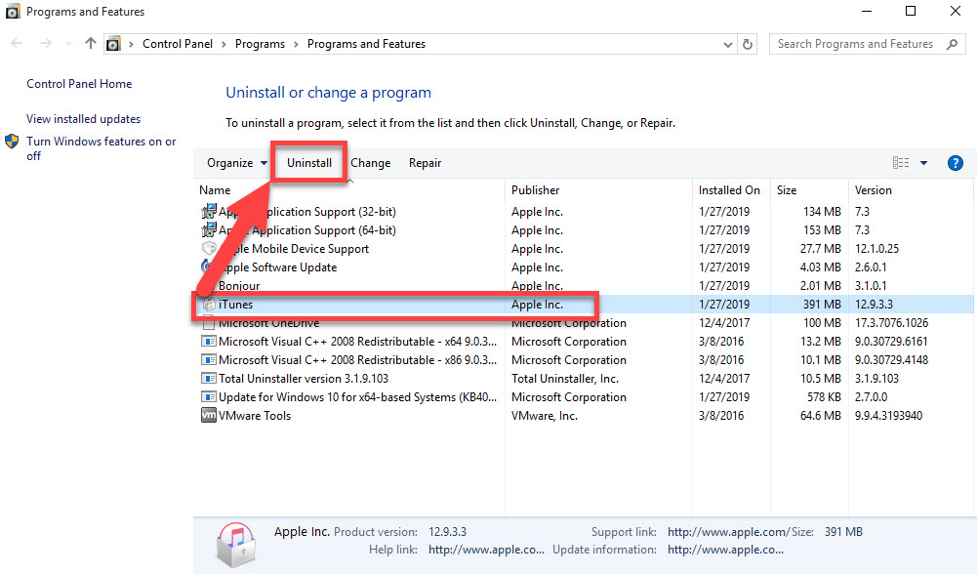Click the Programs and Features title bar icon
The width and height of the screenshot is (977, 574).
(13, 11)
